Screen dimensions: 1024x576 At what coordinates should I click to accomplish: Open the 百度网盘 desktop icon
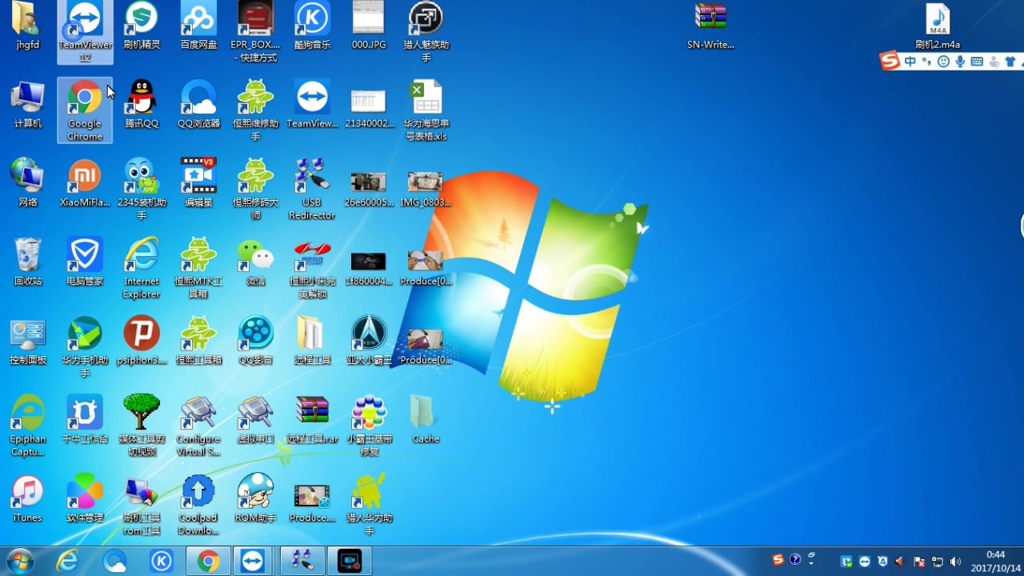(x=198, y=26)
